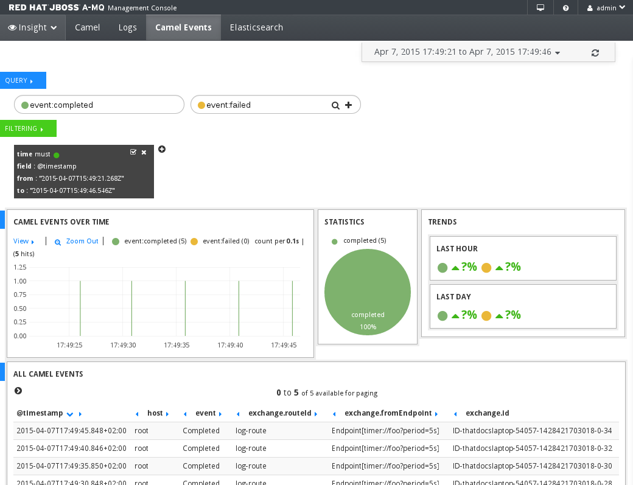Toggle the @timestamp filter checkbox
This screenshot has height=485, width=633.
click(x=133, y=152)
